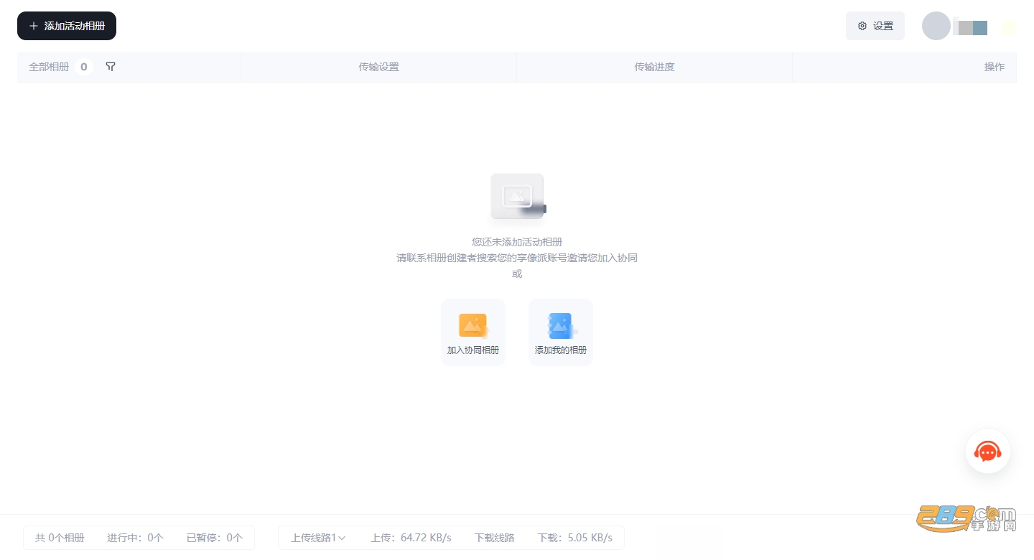Open the account name menu beside avatar
Viewport: 1034px width, 560px height.
(972, 27)
